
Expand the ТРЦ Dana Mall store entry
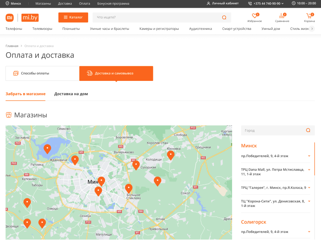(x=309, y=170)
